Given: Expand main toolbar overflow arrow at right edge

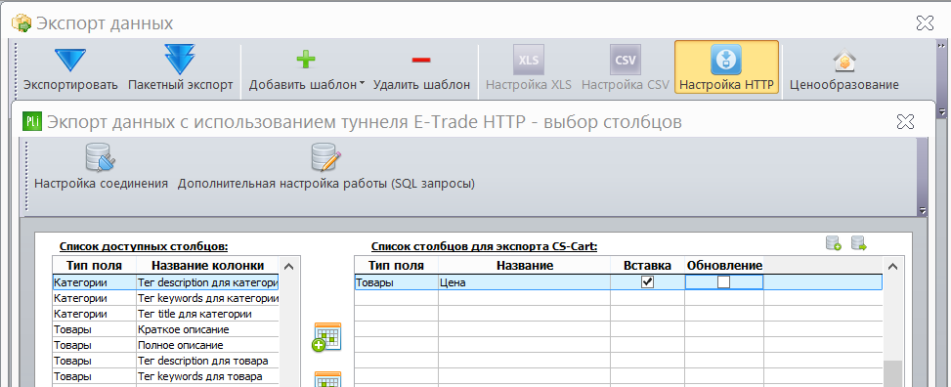Looking at the screenshot, I should (942, 111).
